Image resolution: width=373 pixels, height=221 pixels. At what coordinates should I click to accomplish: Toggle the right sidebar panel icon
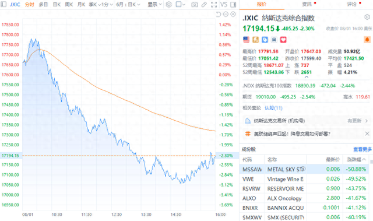pos(233,4)
